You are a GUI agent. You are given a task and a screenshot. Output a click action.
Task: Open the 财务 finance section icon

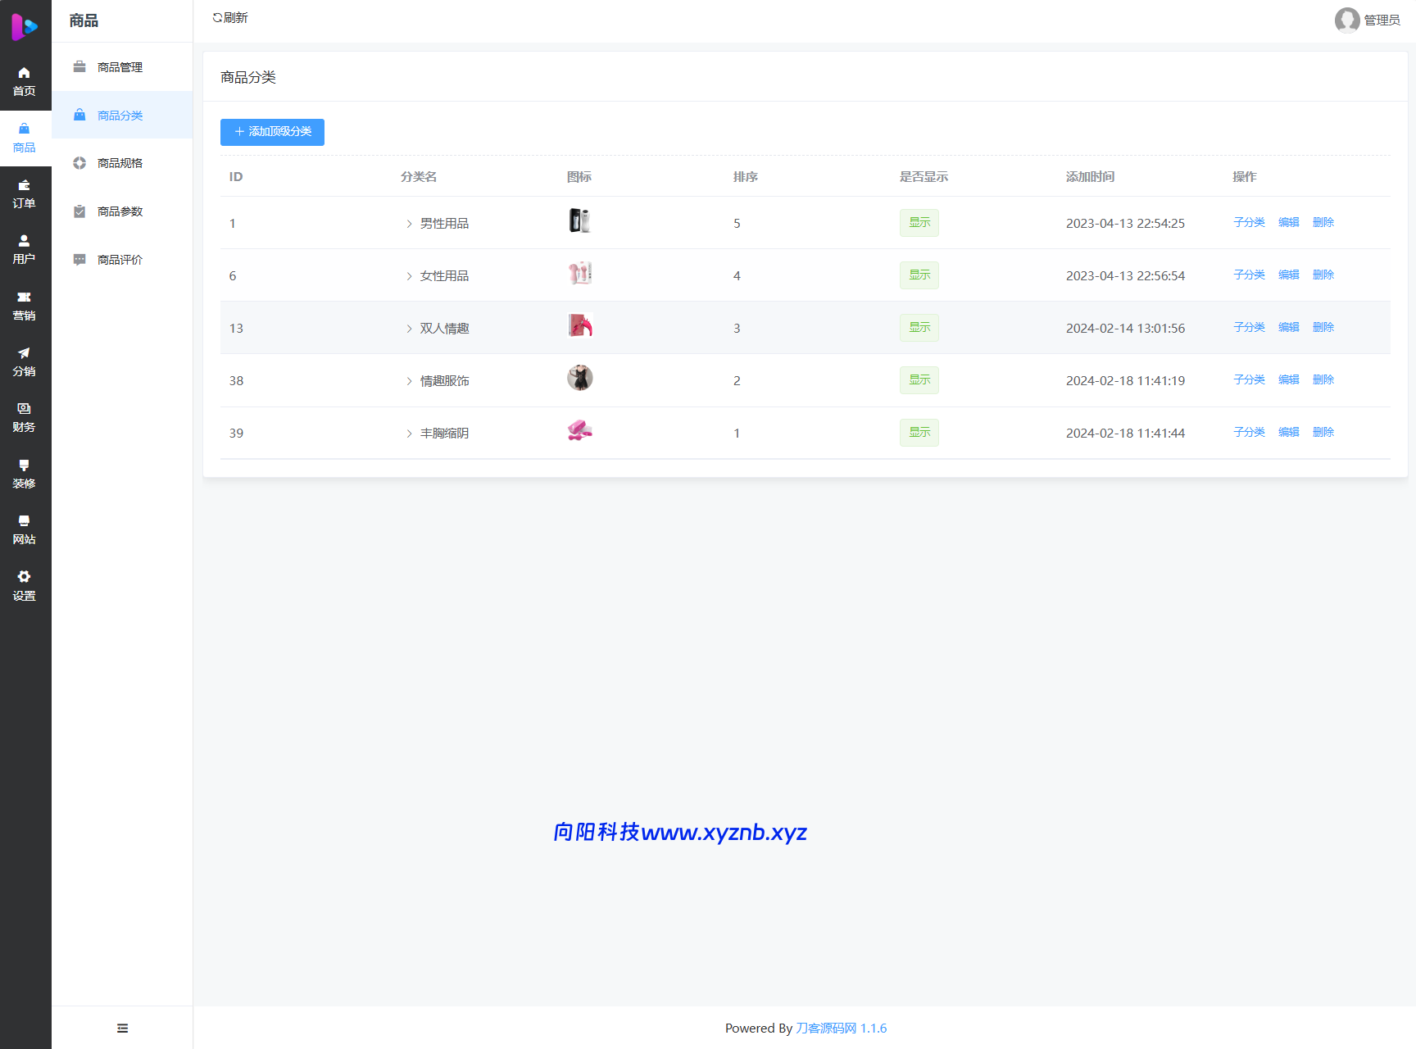pyautogui.click(x=25, y=410)
